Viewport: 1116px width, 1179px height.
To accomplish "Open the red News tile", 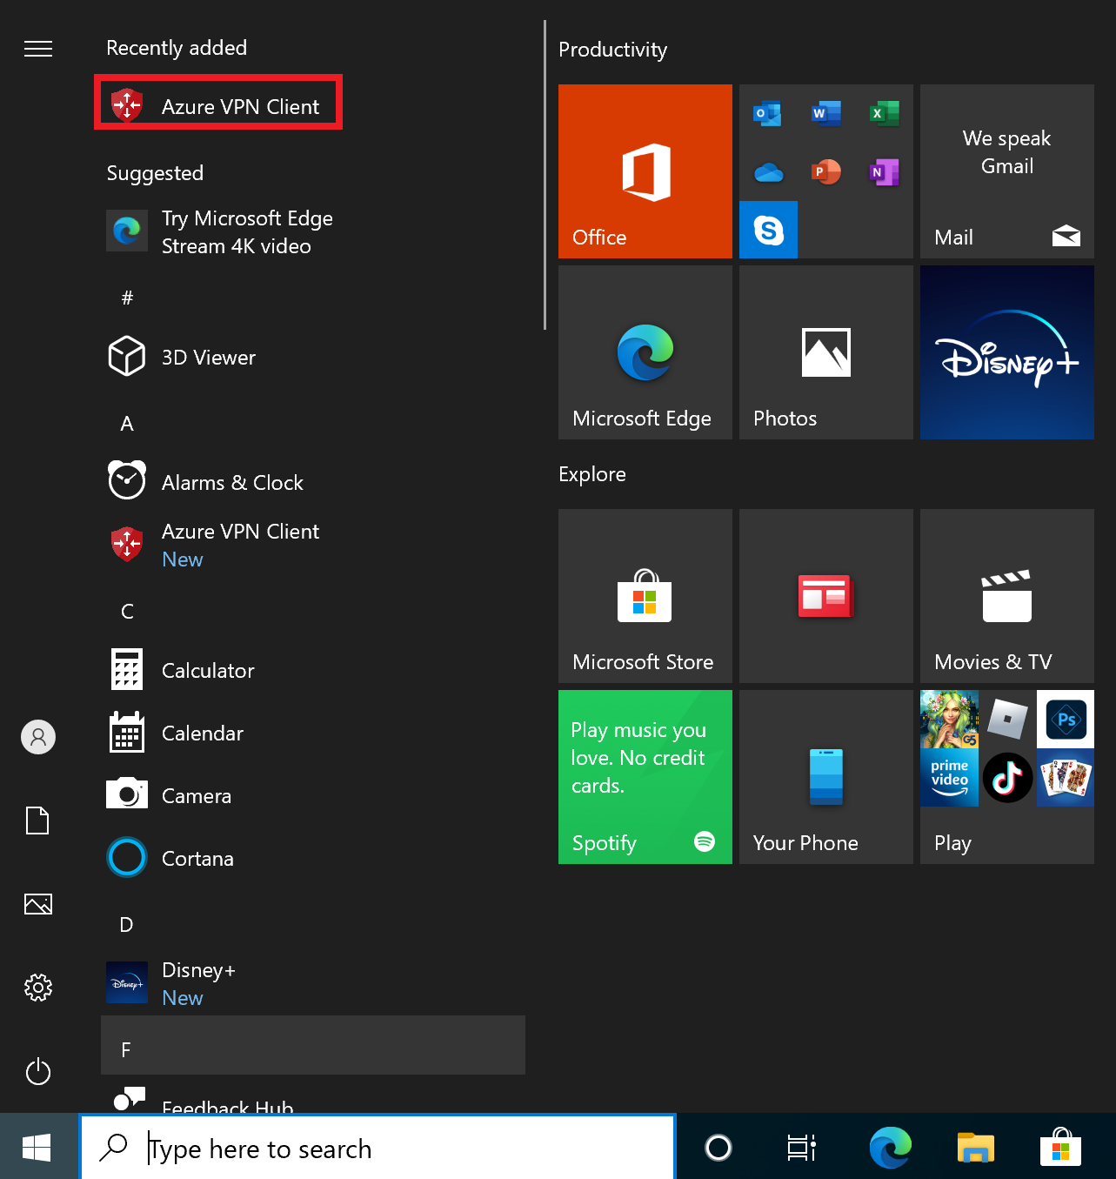I will coord(826,596).
